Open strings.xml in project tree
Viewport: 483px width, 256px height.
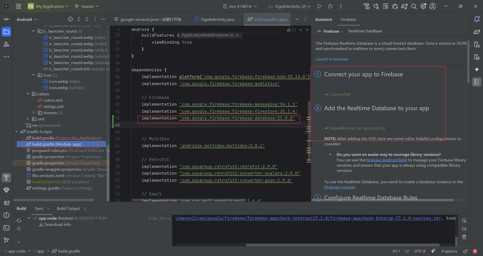(x=53, y=106)
